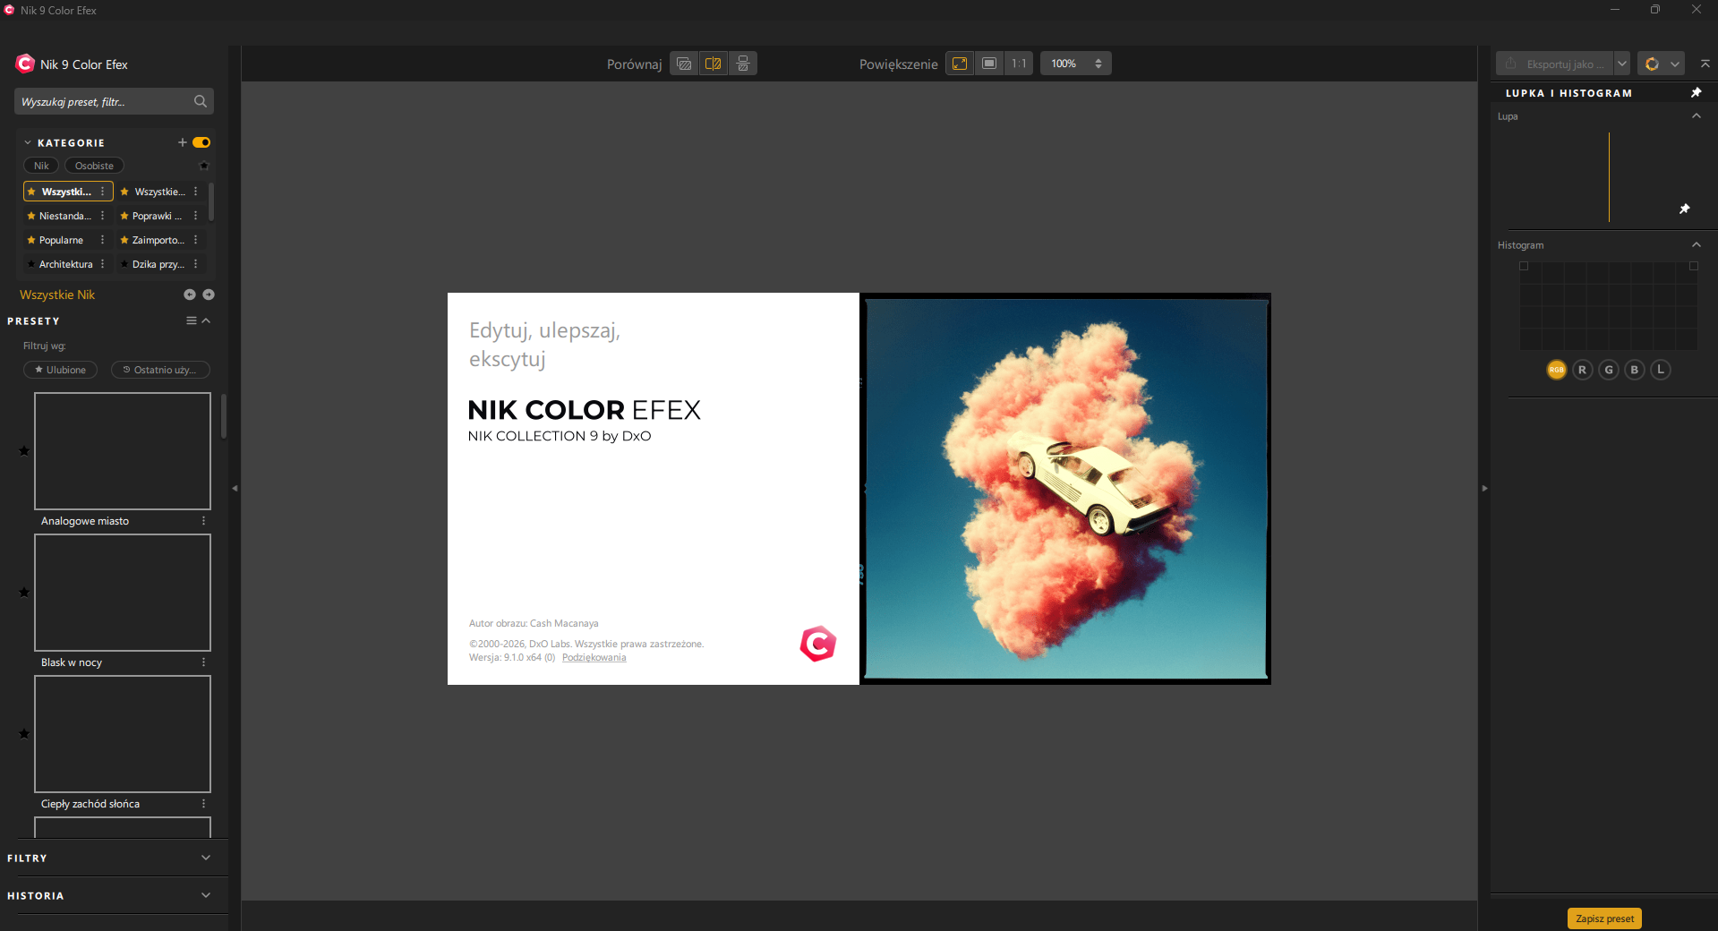1718x931 pixels.
Task: Open options dots for Popularne category
Action: coord(102,240)
